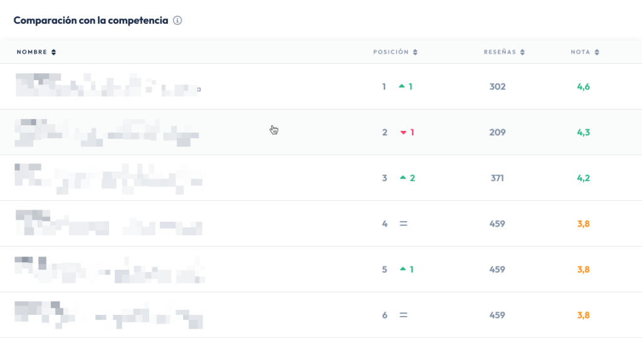Select blurred competitor name in second row
The width and height of the screenshot is (642, 338).
point(107,131)
